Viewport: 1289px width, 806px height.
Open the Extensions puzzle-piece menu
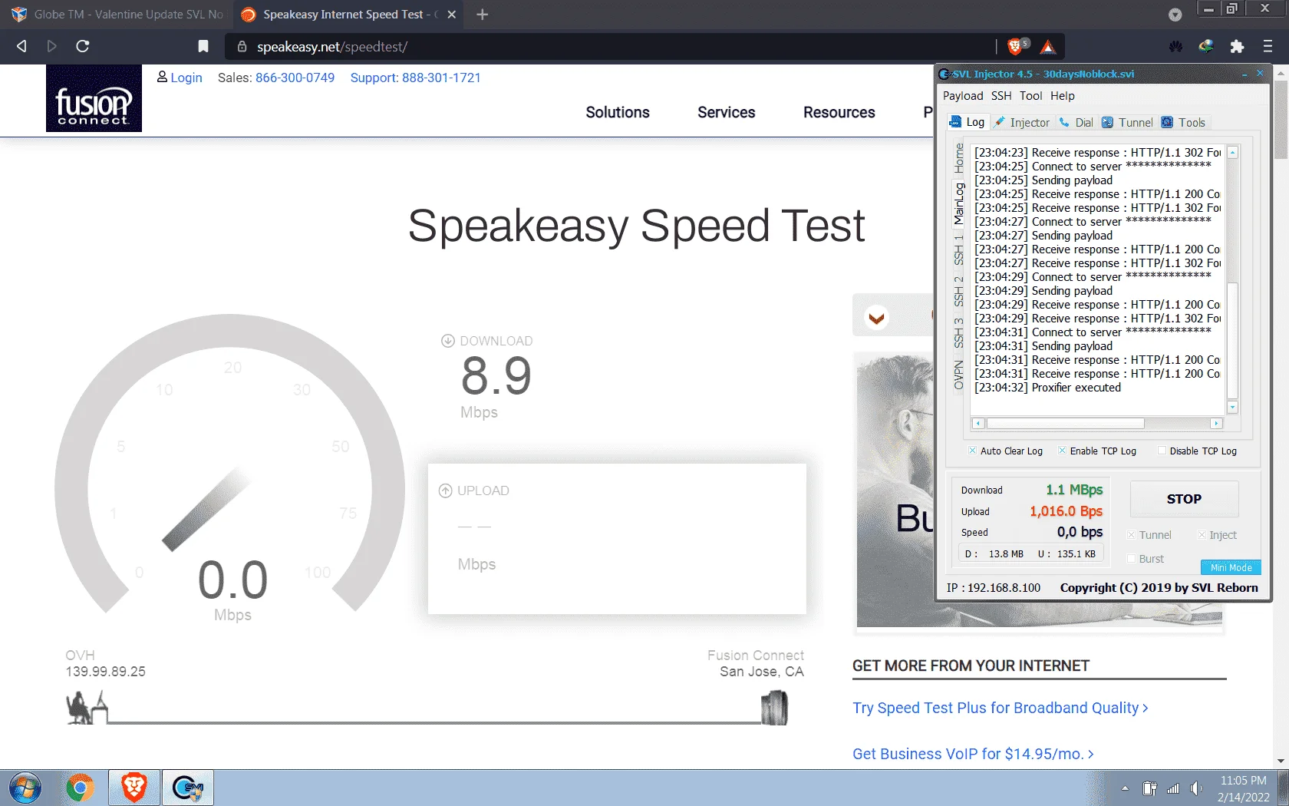[x=1237, y=46]
